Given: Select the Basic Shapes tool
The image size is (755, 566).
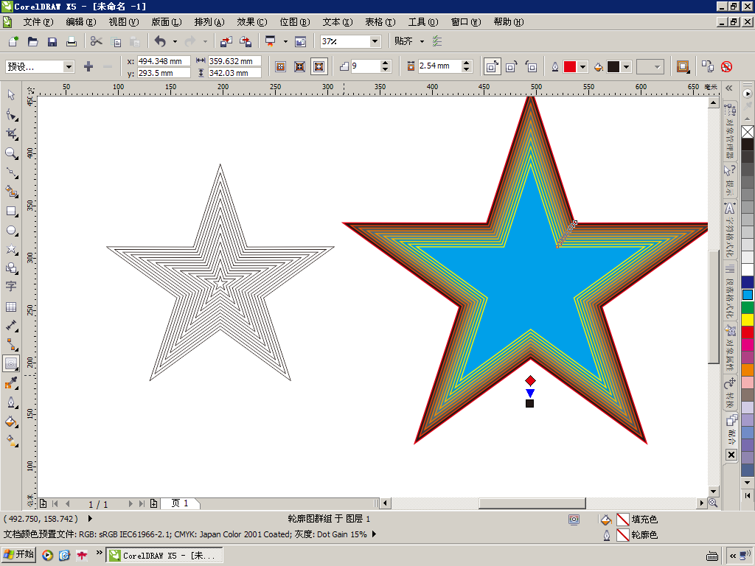Looking at the screenshot, I should (11, 268).
